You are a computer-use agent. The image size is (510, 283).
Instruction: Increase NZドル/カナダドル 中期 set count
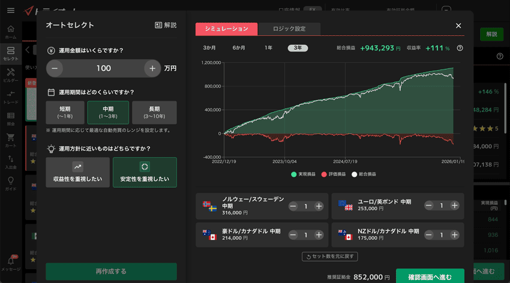pos(454,235)
